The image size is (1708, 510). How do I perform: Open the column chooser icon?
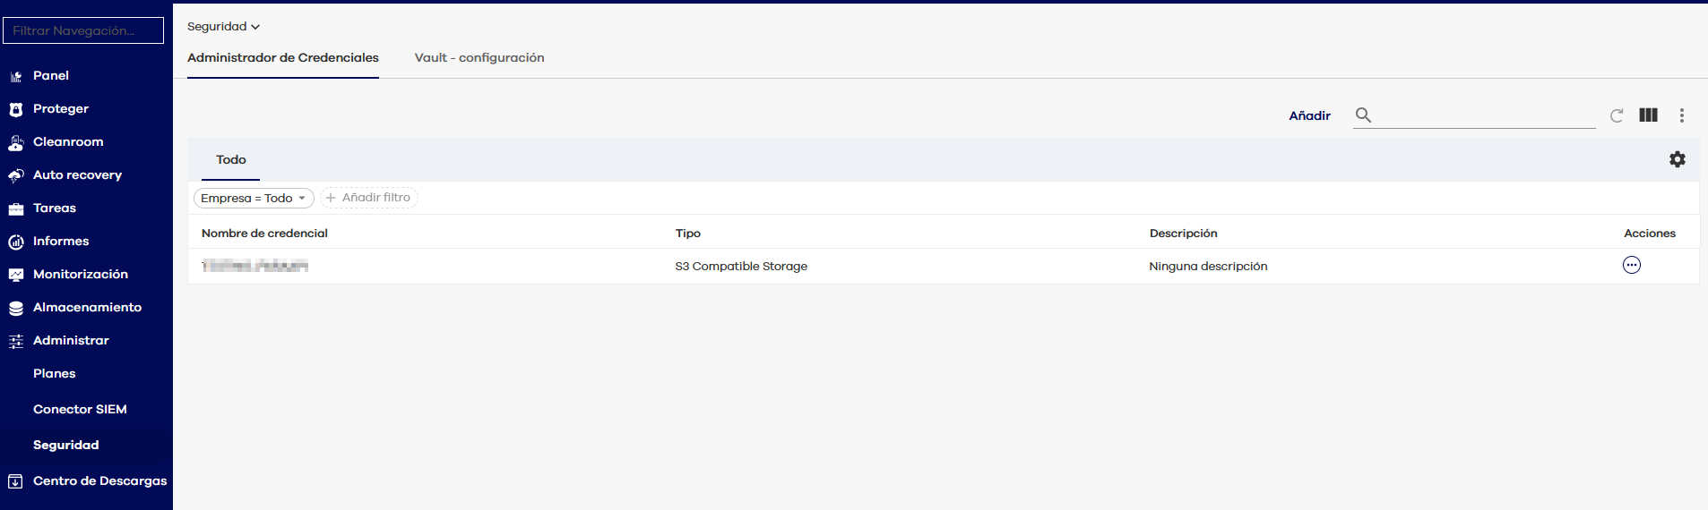1648,115
